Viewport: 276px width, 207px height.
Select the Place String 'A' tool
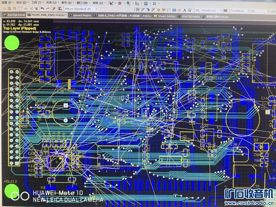pos(185,10)
